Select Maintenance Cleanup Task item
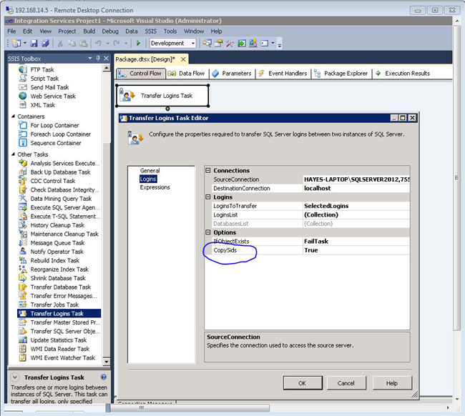Image resolution: width=465 pixels, height=416 pixels. [64, 234]
